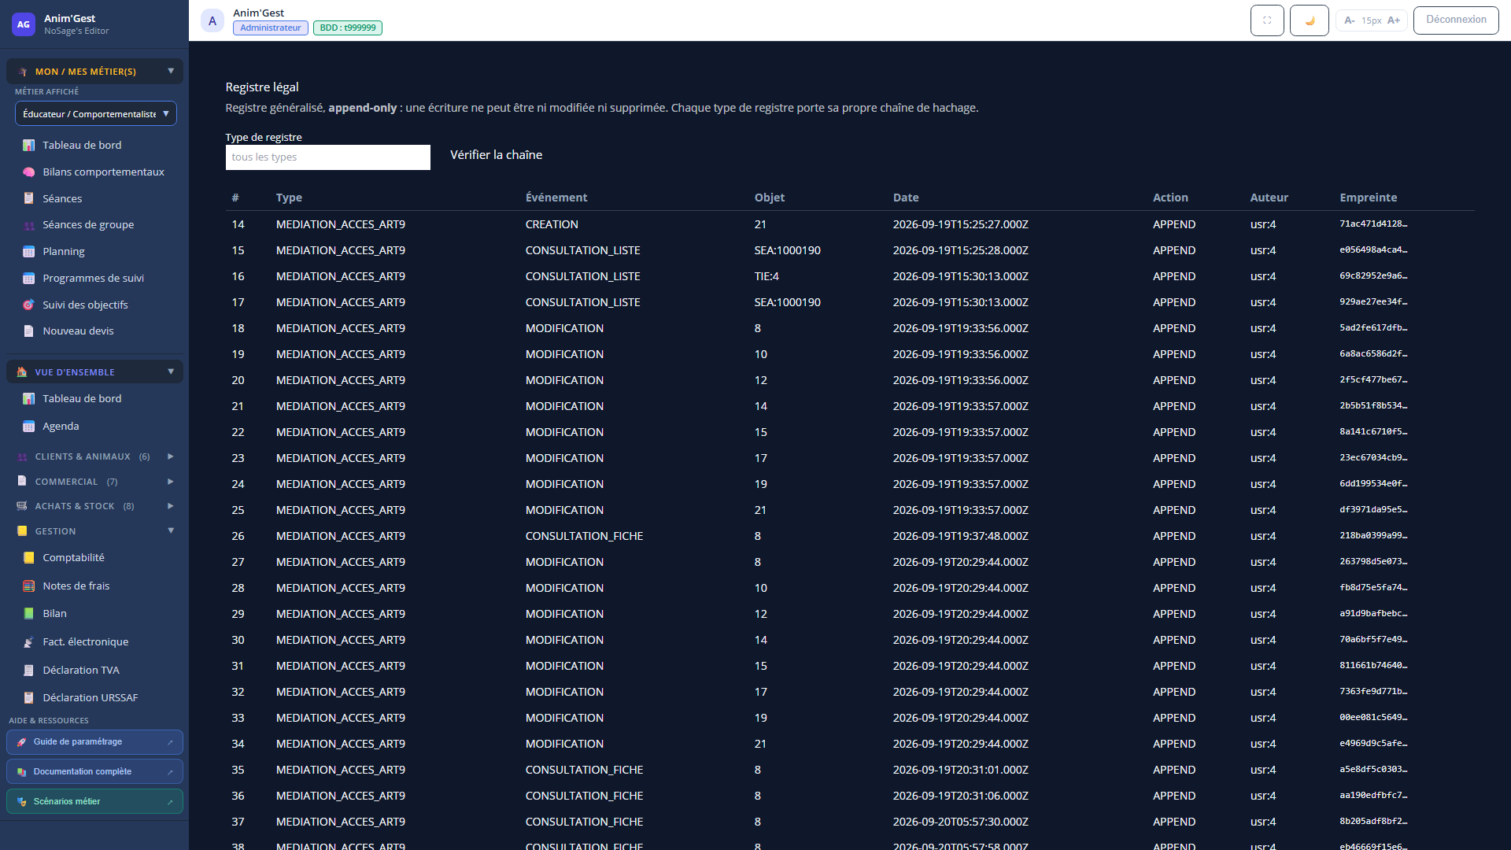Collapse the MON / MES MÉTIER(S) section
Screen dimensions: 1511x850
[94, 72]
